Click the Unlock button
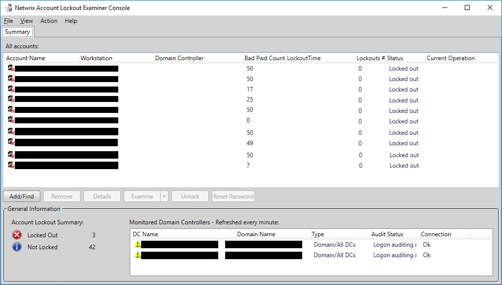Viewport: 502px width, 285px height. coord(190,196)
